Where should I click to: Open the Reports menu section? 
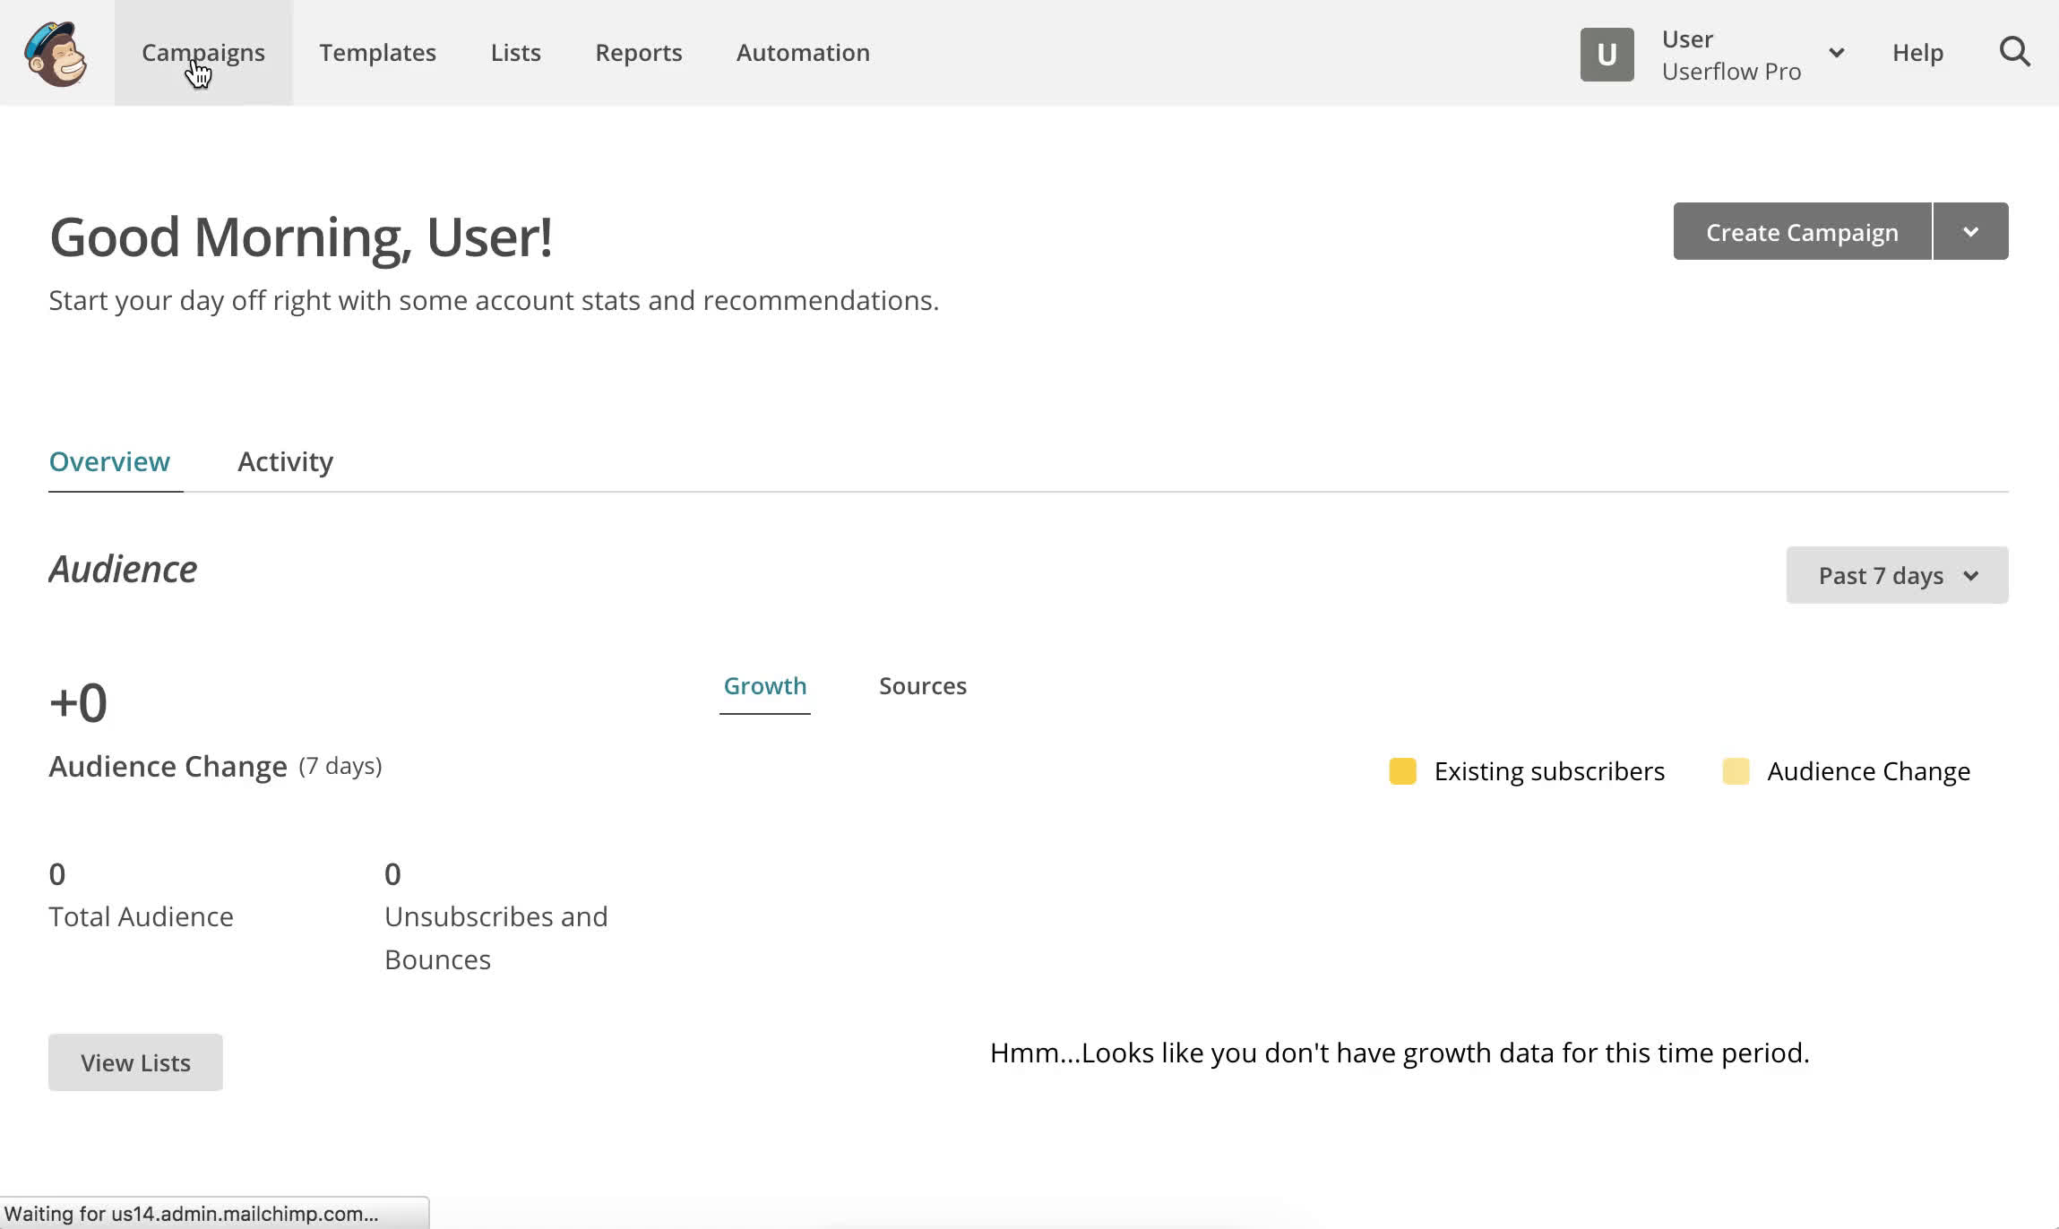[638, 53]
